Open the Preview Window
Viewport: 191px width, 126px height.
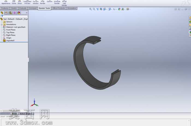click(x=35, y=2)
